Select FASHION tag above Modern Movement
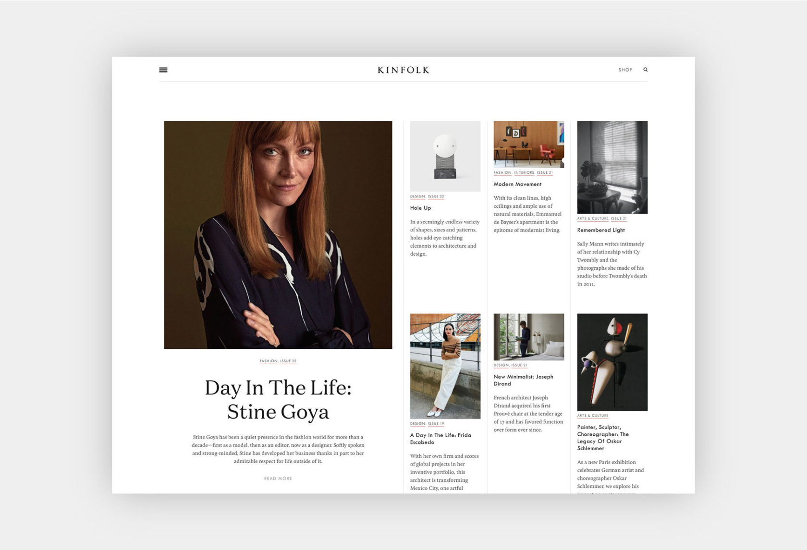This screenshot has height=550, width=807. click(x=502, y=173)
